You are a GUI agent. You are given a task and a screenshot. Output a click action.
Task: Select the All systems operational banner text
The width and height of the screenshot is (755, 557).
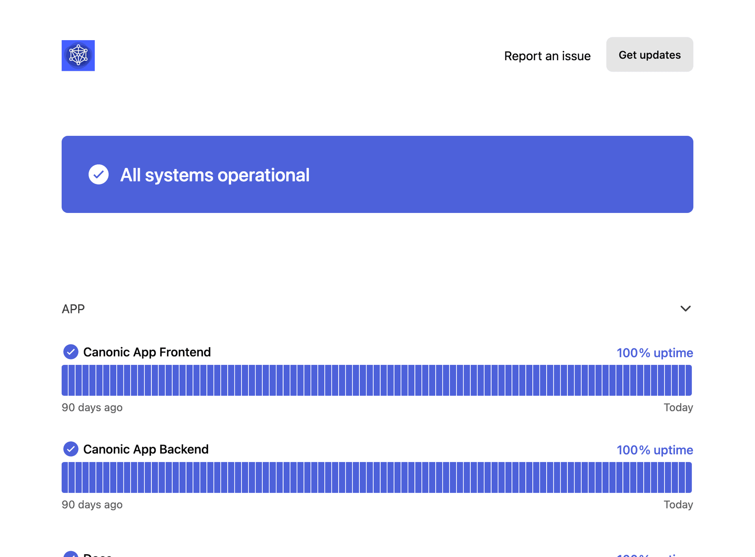coord(215,175)
